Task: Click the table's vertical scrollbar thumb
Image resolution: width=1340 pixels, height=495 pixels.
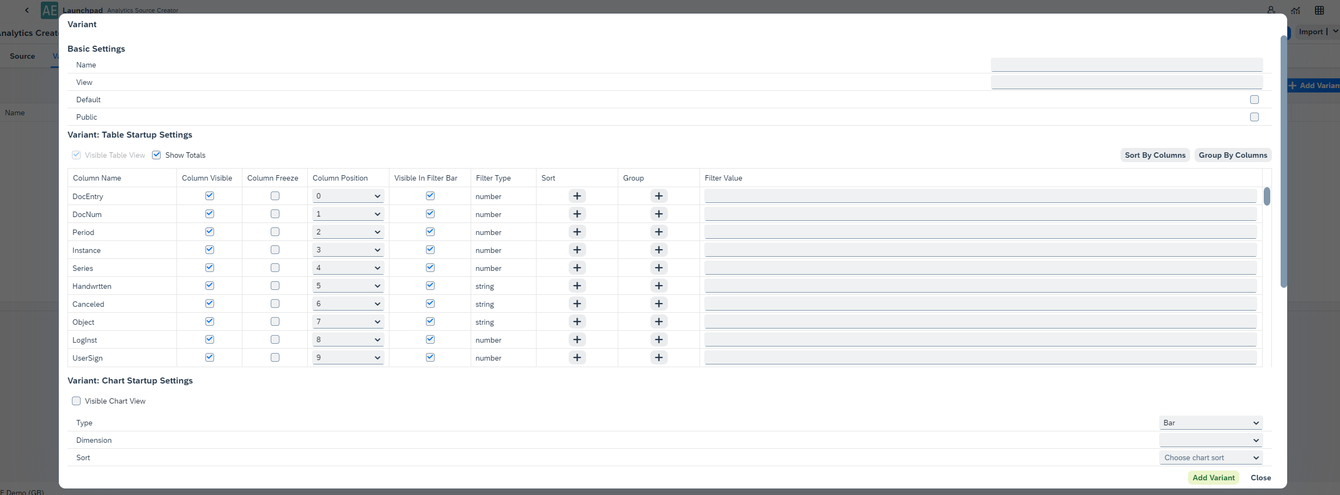Action: point(1267,196)
